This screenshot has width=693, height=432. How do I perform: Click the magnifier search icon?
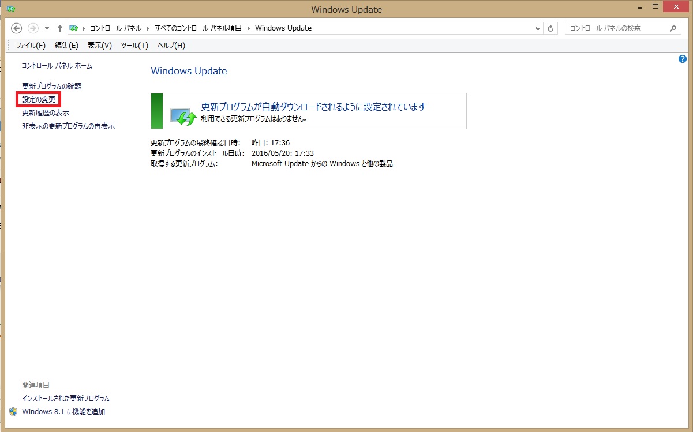(x=673, y=28)
